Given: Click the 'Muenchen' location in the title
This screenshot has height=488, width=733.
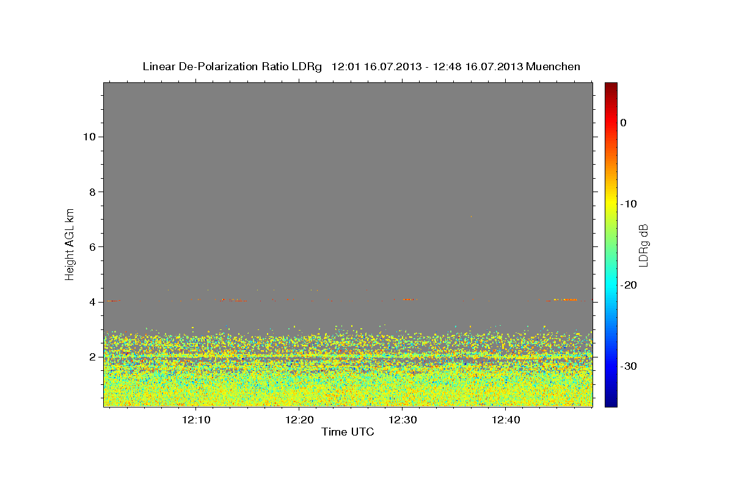Looking at the screenshot, I should (x=553, y=66).
